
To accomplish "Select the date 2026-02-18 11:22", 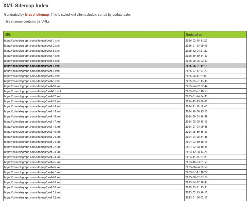I will (196, 41).
